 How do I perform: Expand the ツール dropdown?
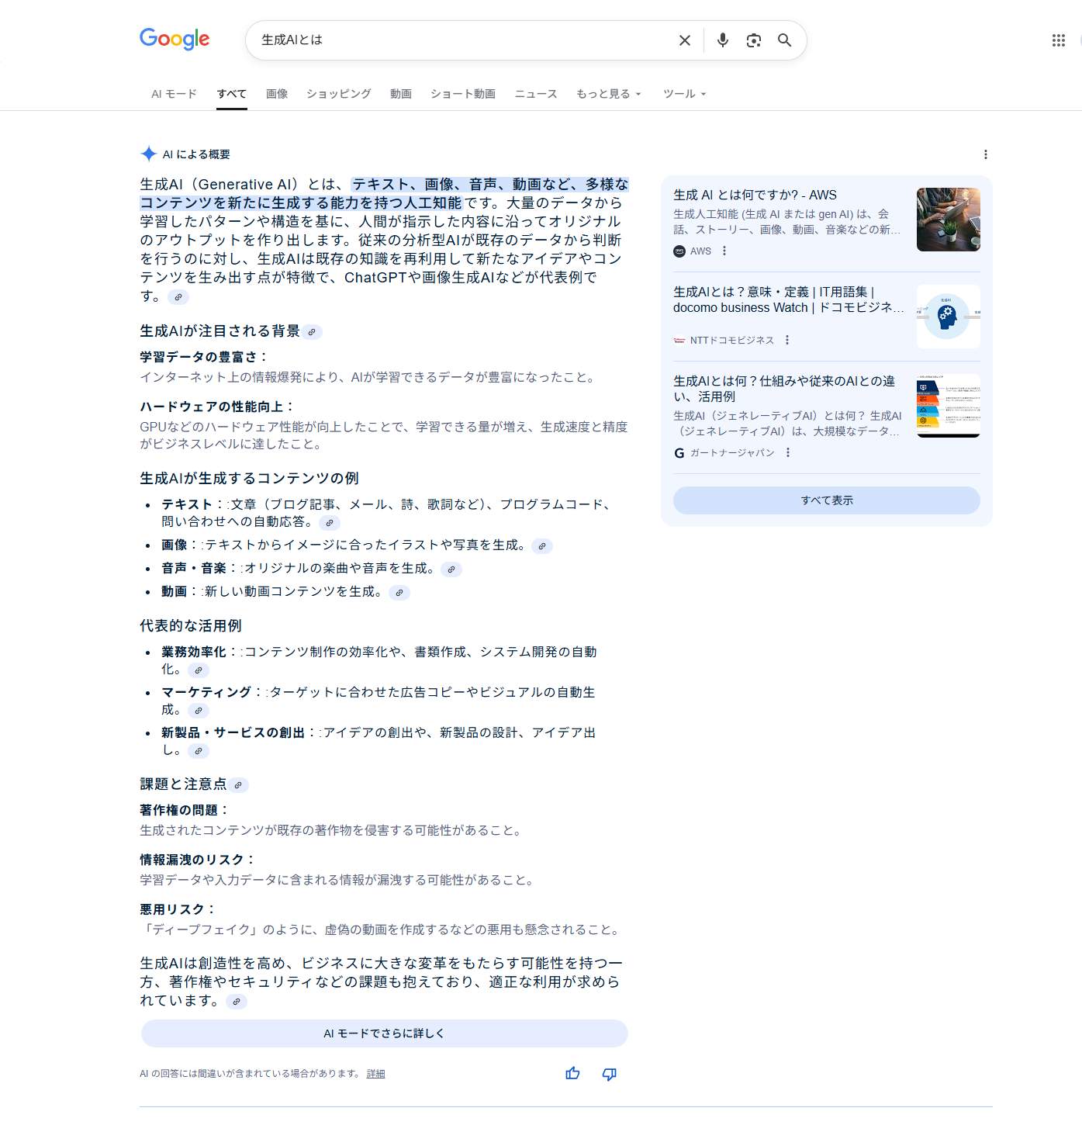685,94
